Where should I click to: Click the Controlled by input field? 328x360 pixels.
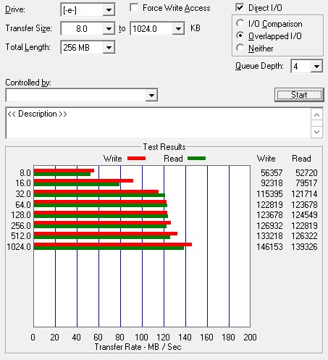76,95
